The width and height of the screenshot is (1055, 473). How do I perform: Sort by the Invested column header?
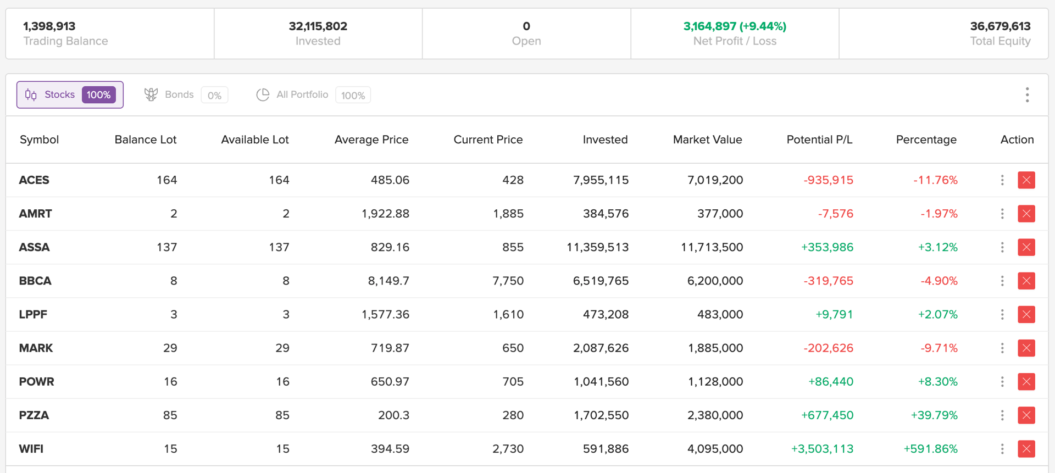pyautogui.click(x=605, y=140)
